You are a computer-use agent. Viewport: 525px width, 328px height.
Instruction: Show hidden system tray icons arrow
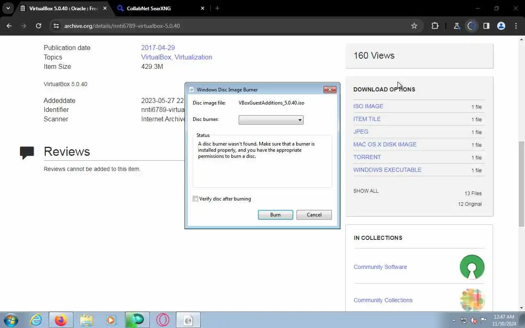point(454,320)
